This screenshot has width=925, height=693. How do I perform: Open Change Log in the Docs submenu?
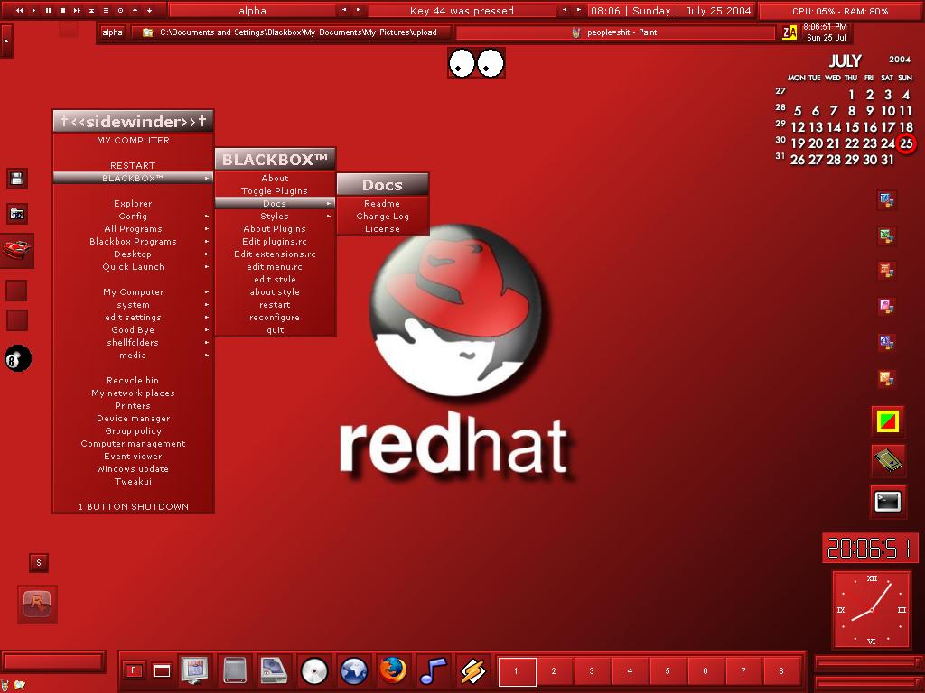(x=382, y=217)
